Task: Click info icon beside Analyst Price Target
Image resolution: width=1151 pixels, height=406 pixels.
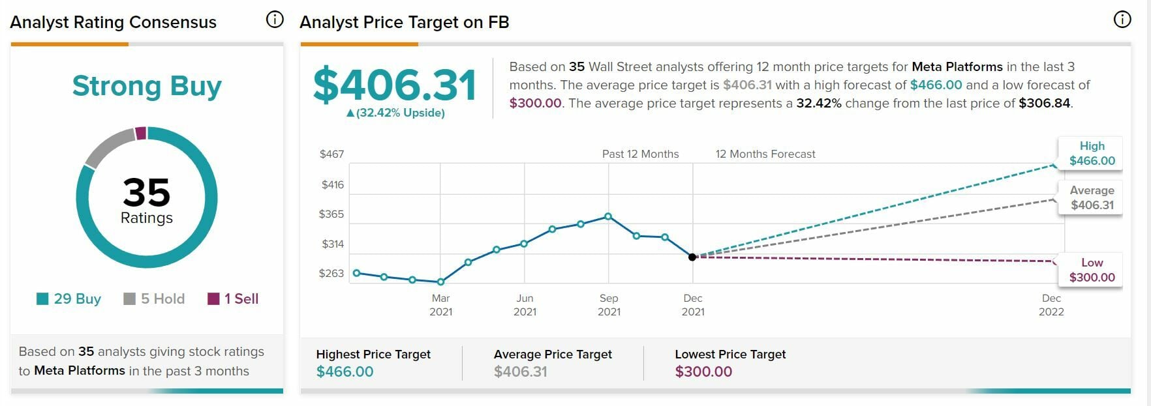Action: 1122,20
